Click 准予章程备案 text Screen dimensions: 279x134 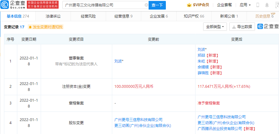(209, 103)
